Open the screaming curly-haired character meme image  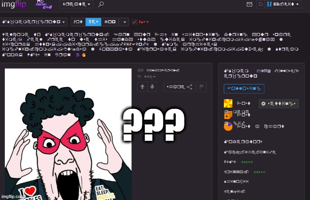point(68,134)
